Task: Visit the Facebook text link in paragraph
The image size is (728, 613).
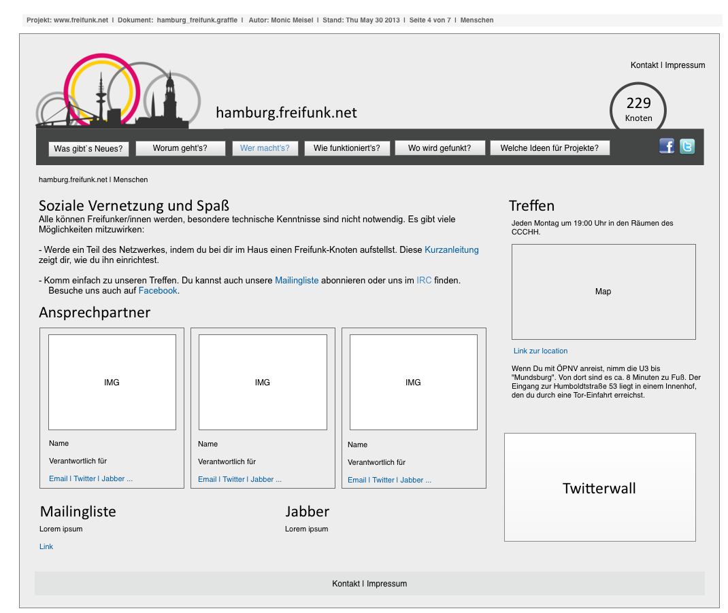Action: pos(158,291)
